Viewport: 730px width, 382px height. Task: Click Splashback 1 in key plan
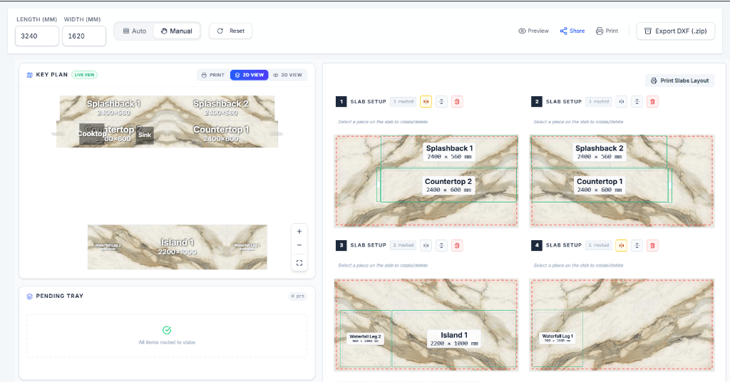click(113, 107)
